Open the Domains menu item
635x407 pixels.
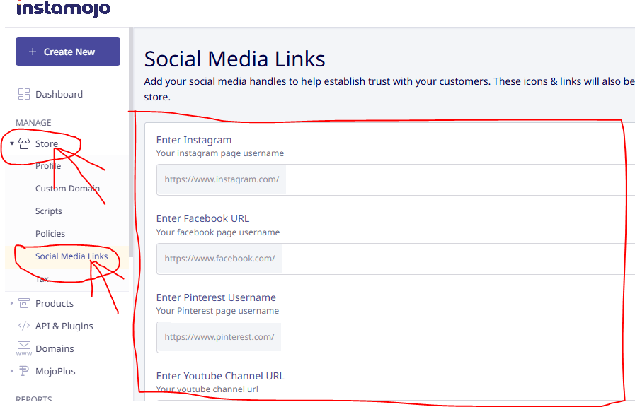click(x=55, y=348)
